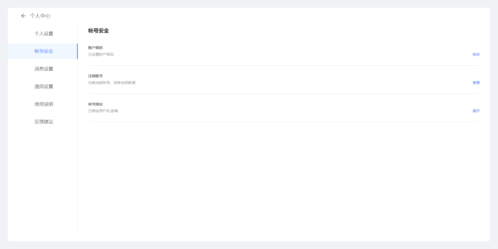The image size is (498, 249).
Task: Click the 已绑定用户名,邮箱 status text
Action: pyautogui.click(x=103, y=111)
